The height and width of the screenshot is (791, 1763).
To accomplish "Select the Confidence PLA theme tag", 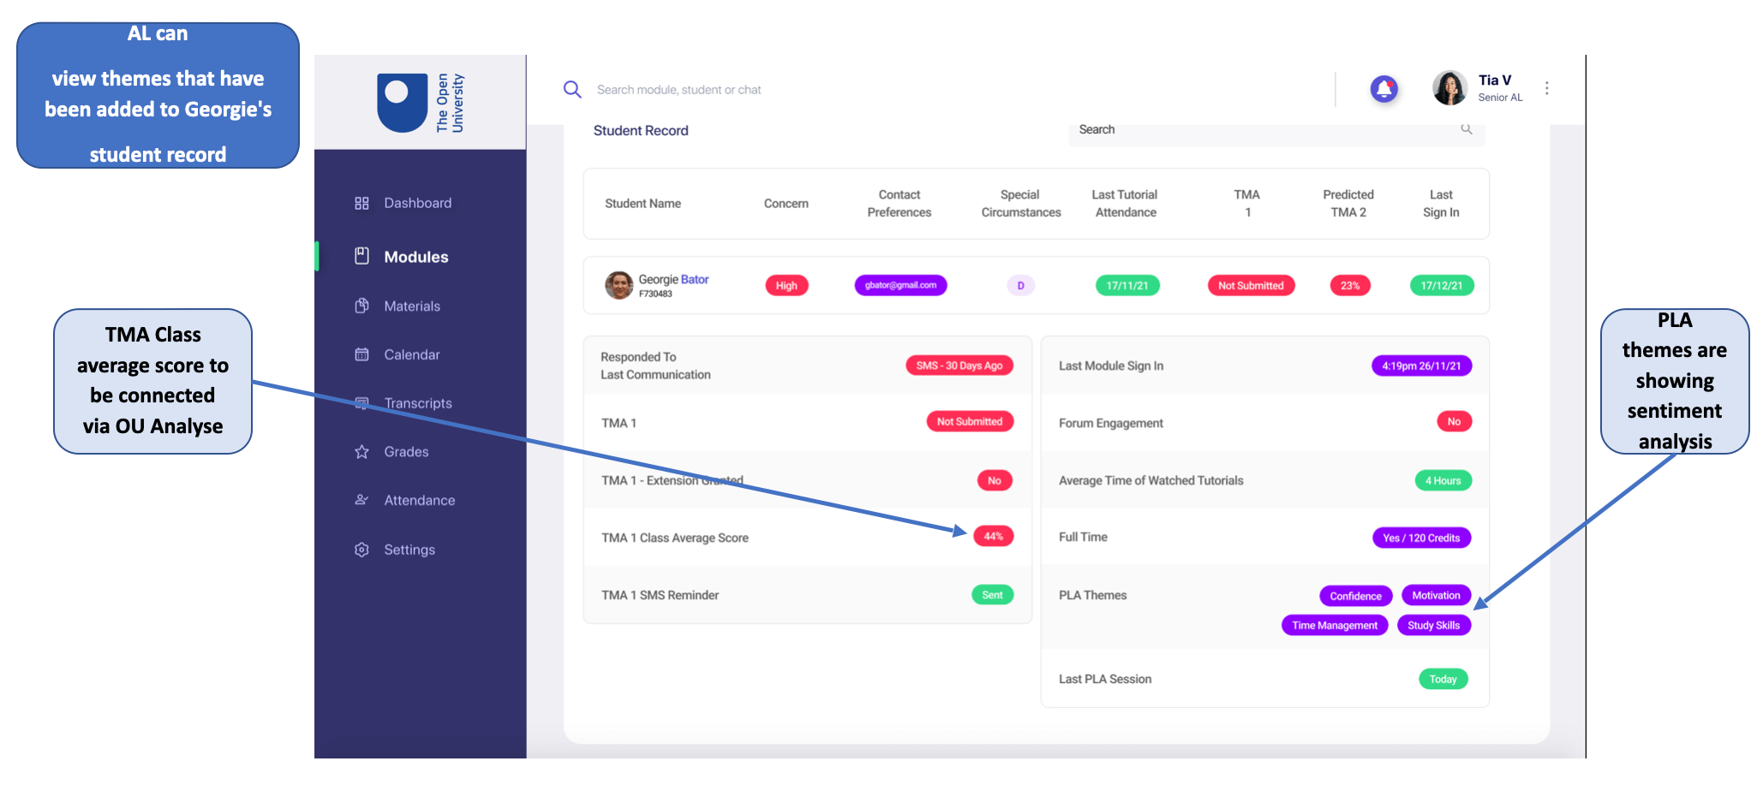I will 1355,596.
